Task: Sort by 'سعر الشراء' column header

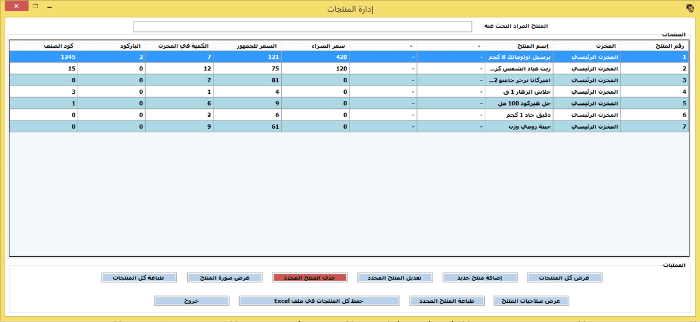Action: click(315, 45)
